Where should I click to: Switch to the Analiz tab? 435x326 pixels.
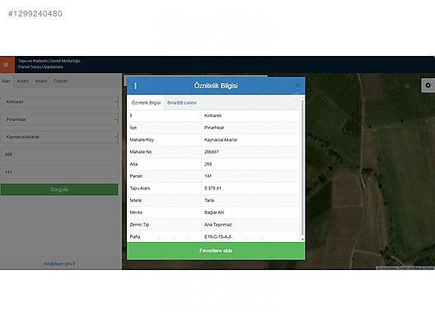click(41, 81)
